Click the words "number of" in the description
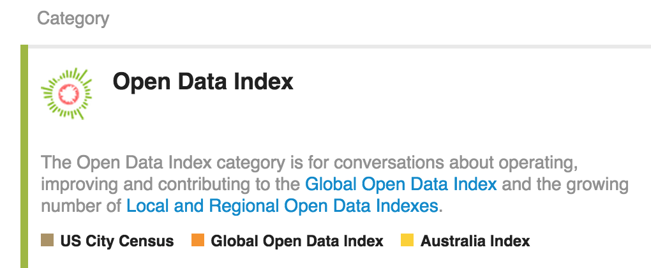The image size is (651, 268). pos(81,206)
